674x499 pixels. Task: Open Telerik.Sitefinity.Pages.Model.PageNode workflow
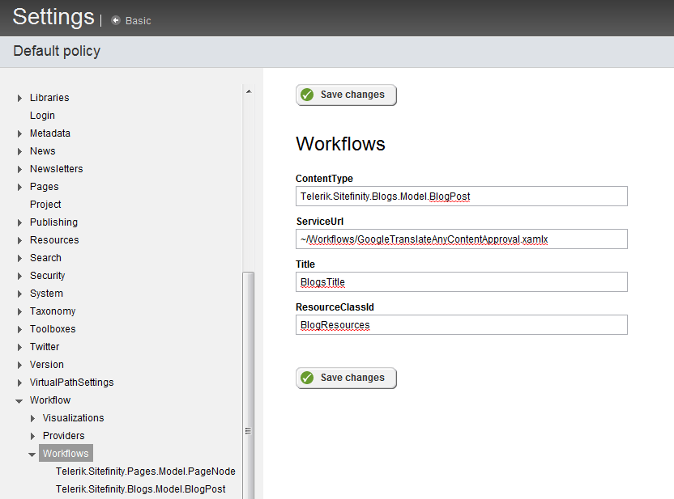pos(145,472)
